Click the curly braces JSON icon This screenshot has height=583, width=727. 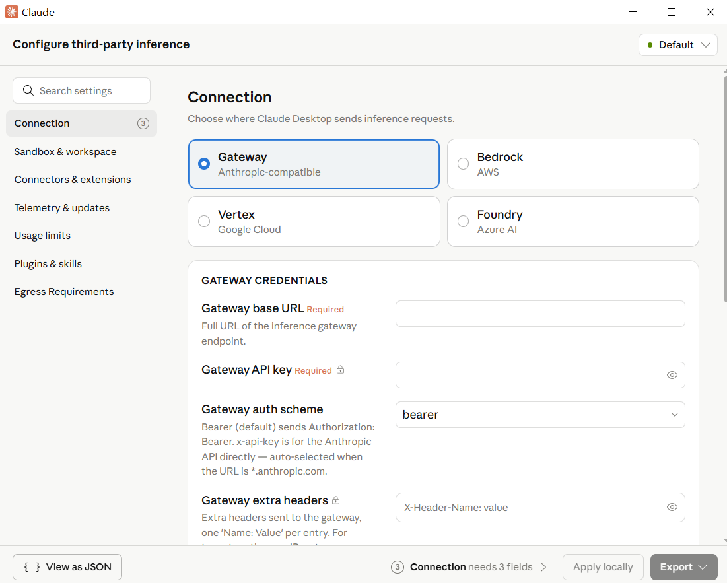(x=32, y=566)
